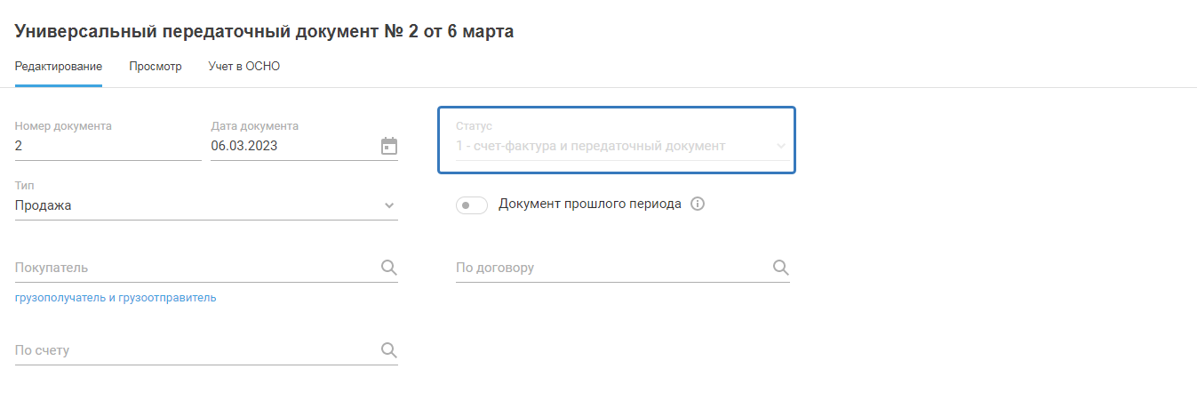This screenshot has width=1197, height=393.
Task: Click the Универсальный передаточный документ heading
Action: [x=264, y=32]
